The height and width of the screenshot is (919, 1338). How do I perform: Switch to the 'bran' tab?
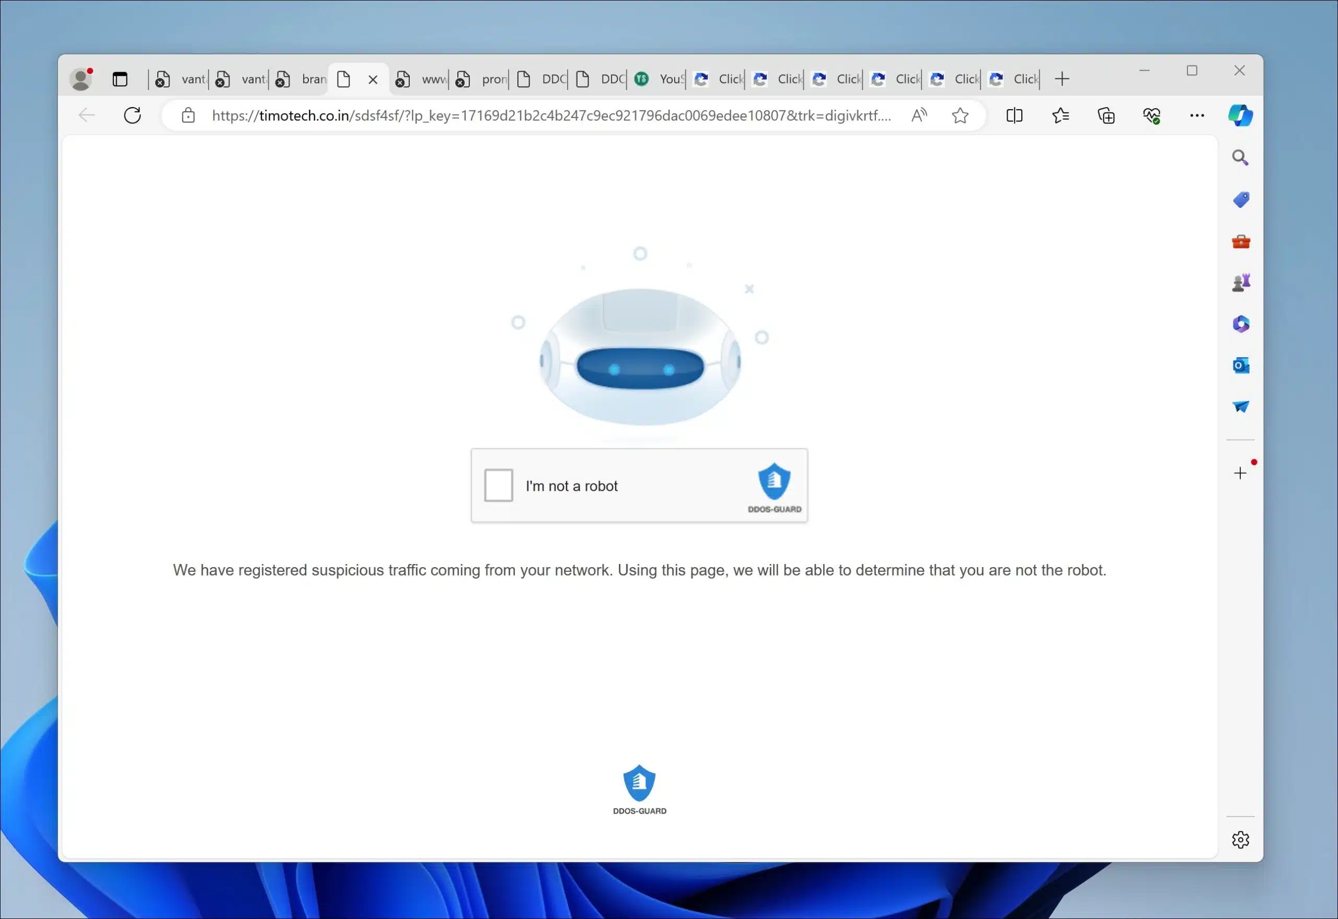(x=299, y=79)
